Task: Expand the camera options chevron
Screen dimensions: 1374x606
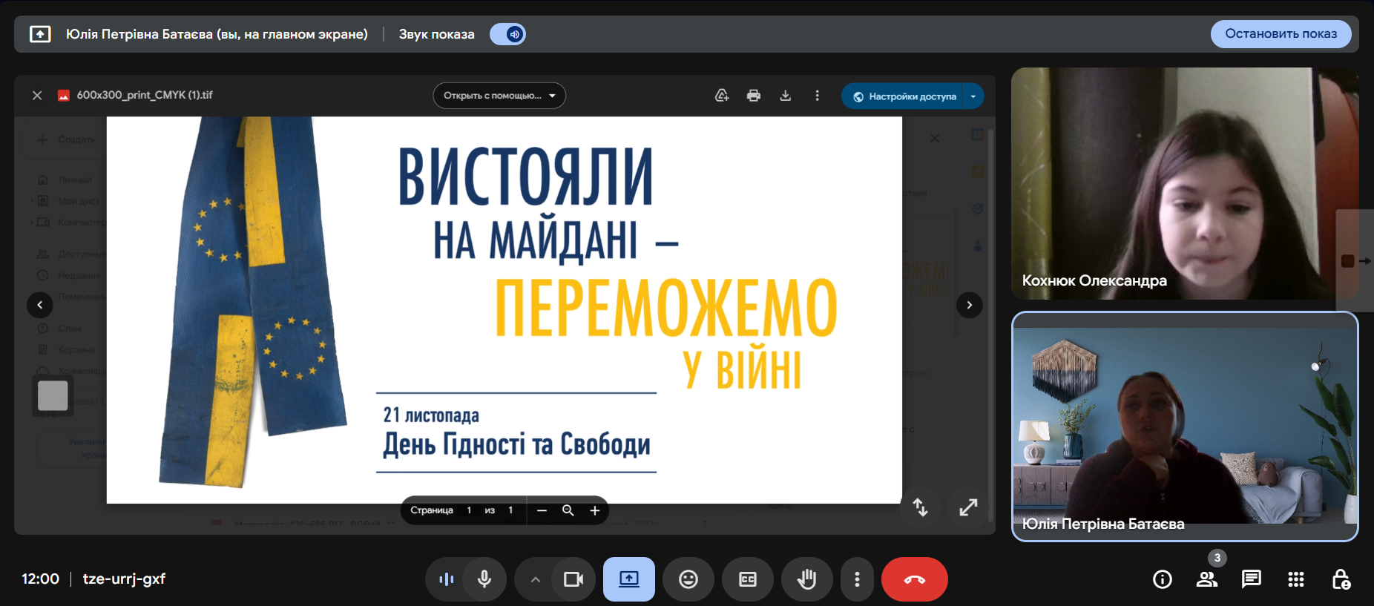Action: tap(535, 579)
